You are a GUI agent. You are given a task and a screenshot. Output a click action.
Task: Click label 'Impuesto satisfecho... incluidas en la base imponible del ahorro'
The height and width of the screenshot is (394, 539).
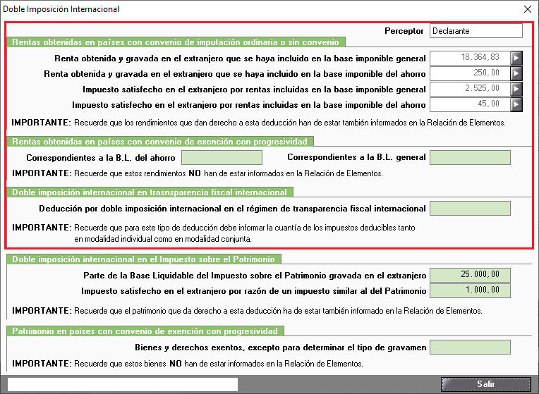[x=249, y=105]
